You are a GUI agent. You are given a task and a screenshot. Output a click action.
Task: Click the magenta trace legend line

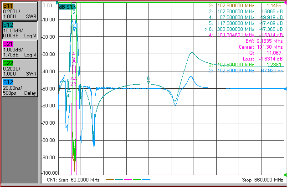click(x=128, y=179)
